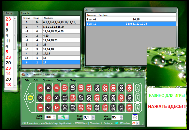Screen dimensions: 189x130
Task: Click the Shows column header in Counter
Action: (x=27, y=18)
